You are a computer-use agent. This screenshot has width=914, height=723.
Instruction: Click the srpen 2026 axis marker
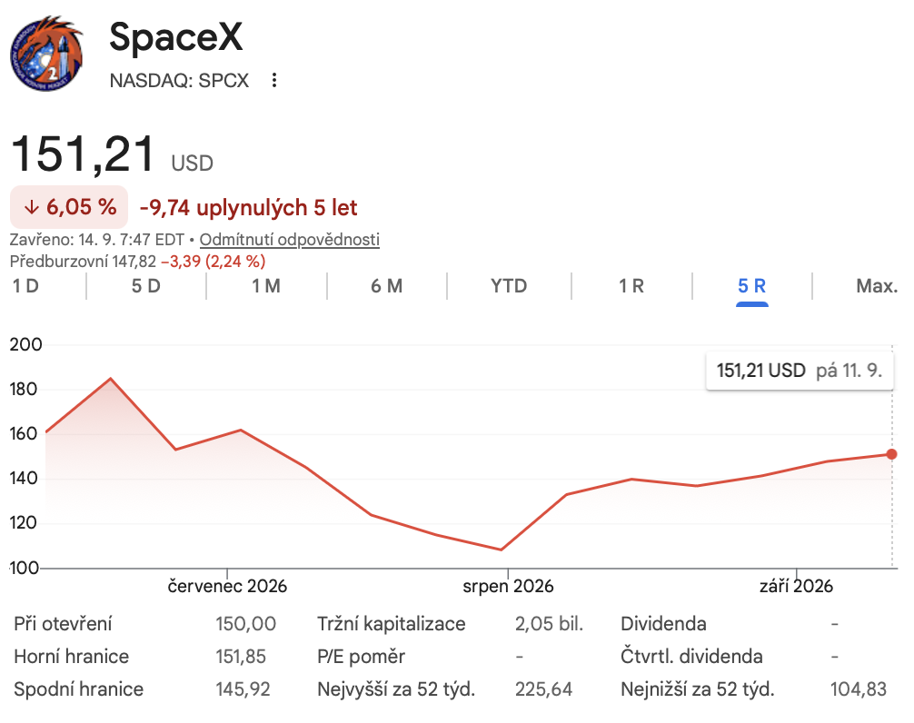point(508,586)
